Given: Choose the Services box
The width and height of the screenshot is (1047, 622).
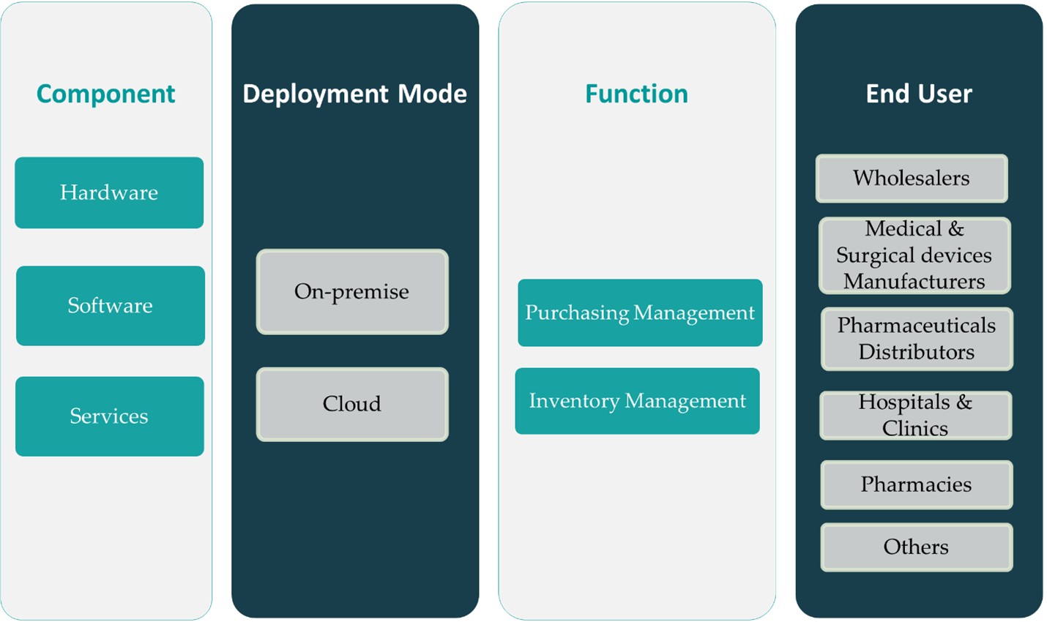Looking at the screenshot, I should pos(110,416).
